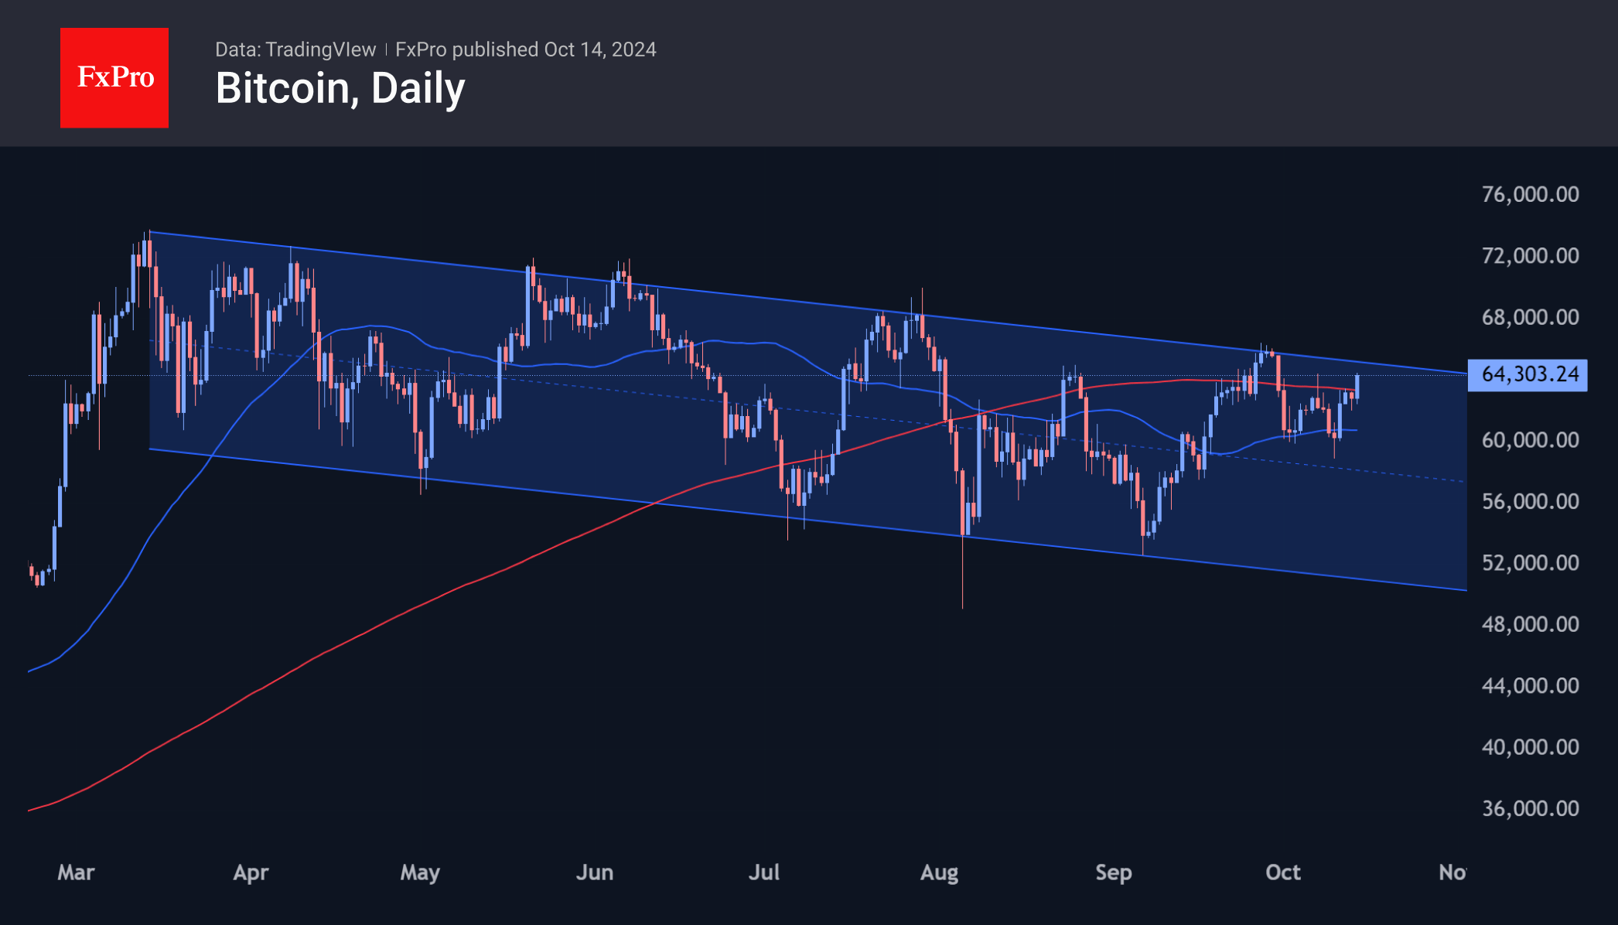Click the 68,000.00 price axis label
The width and height of the screenshot is (1618, 925).
coord(1530,317)
